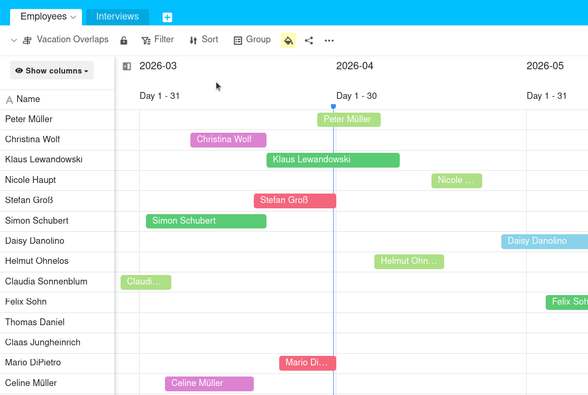
Task: Open the Employees tab dropdown arrow
Action: coord(73,17)
